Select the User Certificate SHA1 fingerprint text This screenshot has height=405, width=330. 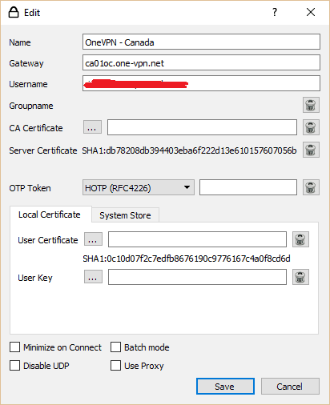point(187,259)
